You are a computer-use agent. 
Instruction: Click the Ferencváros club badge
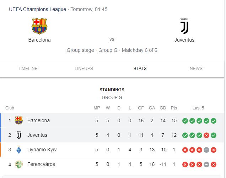[x=19, y=164]
